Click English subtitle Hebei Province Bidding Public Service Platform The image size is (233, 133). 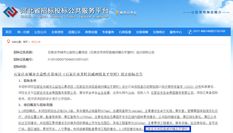(x=64, y=17)
